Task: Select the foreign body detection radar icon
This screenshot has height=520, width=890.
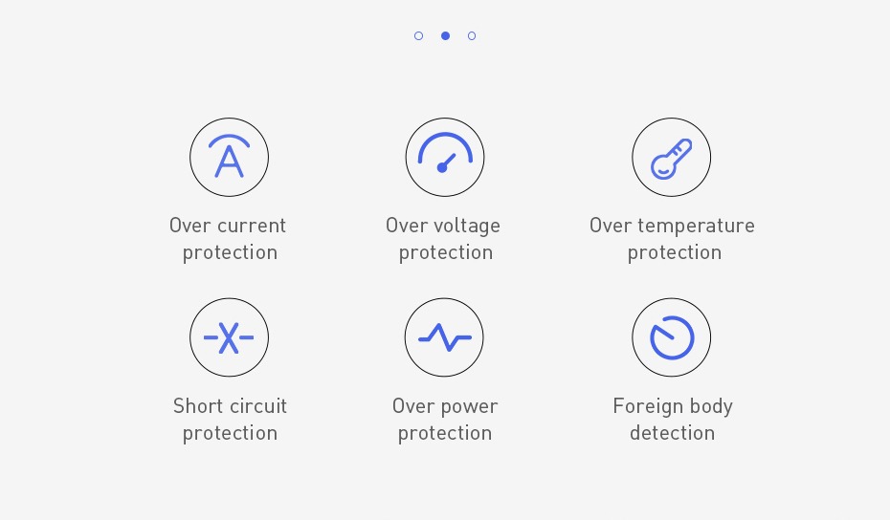Action: pos(672,337)
